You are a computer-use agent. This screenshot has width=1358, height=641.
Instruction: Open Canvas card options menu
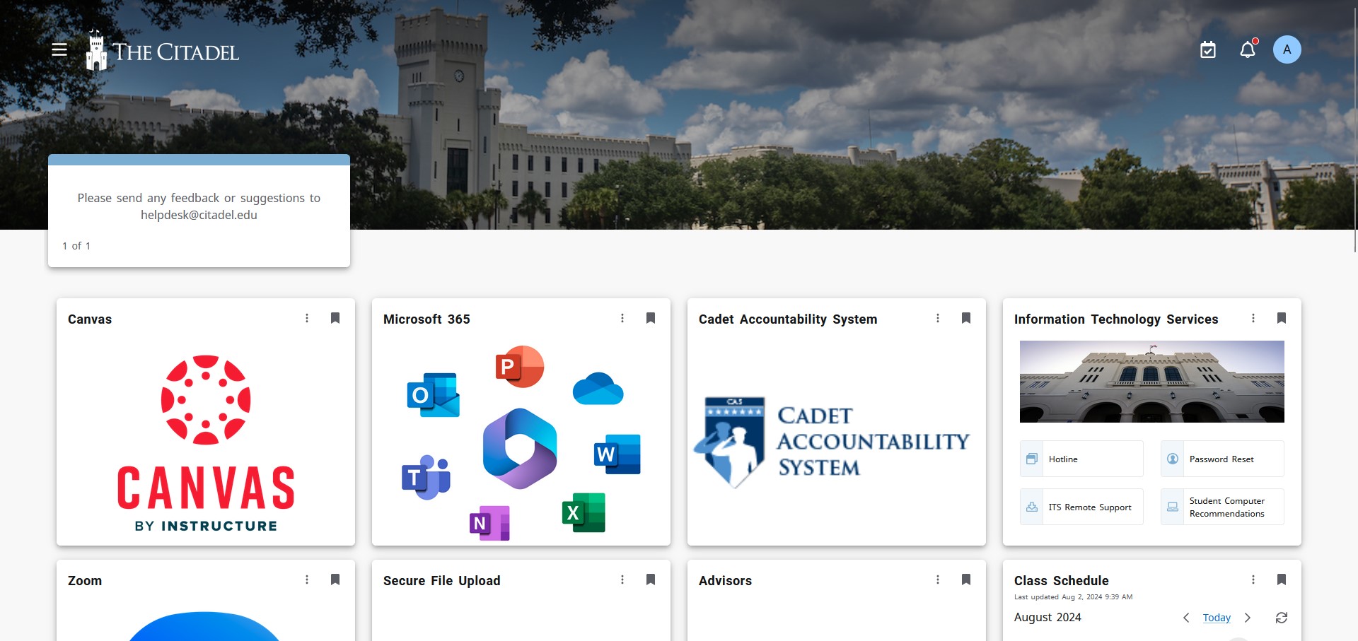click(307, 318)
